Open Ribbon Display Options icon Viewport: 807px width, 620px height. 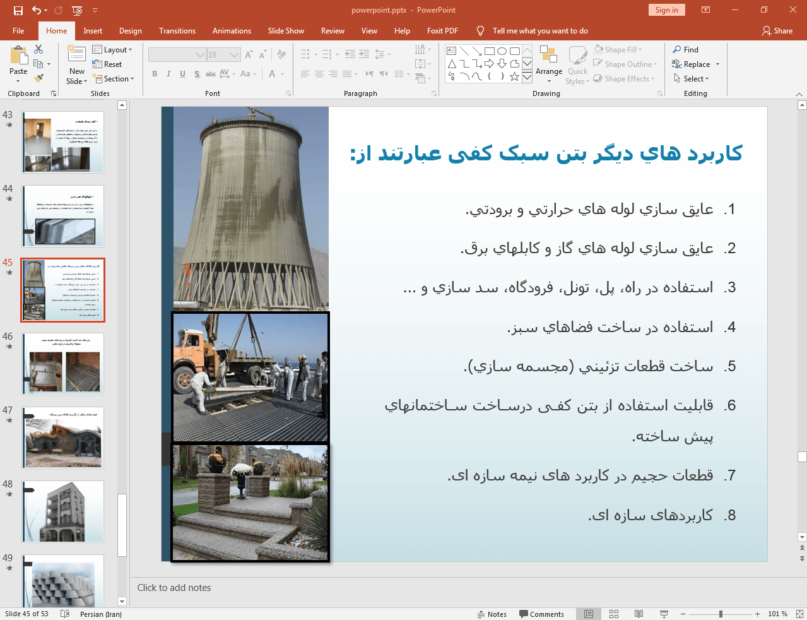coord(706,10)
